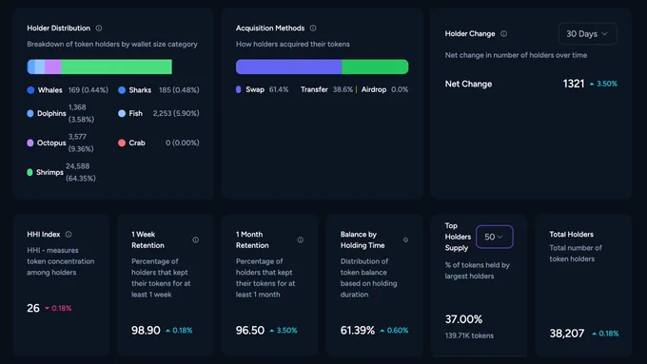Click the Swap legend color marker

point(239,89)
